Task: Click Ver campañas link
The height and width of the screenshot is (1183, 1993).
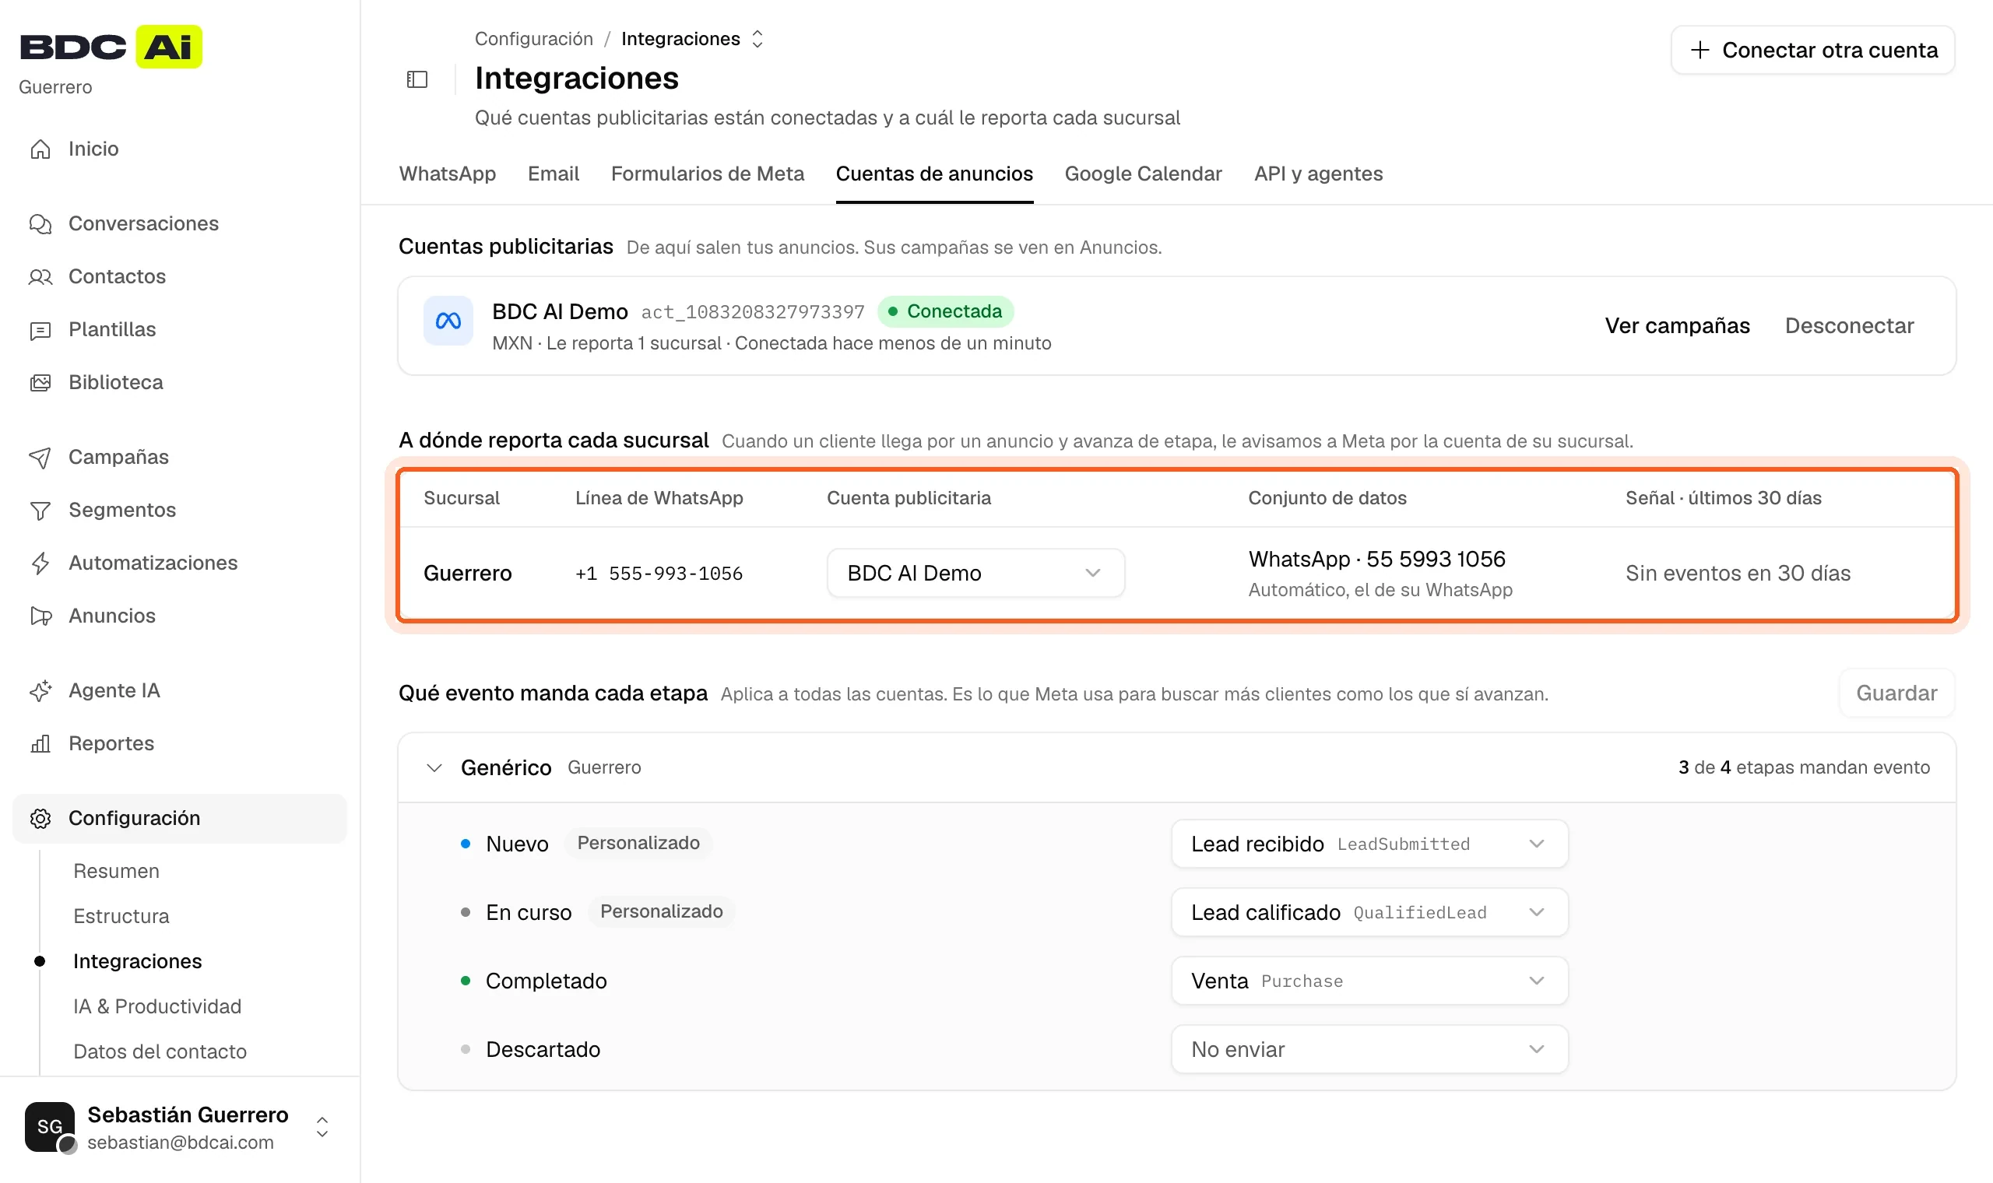Action: pos(1676,326)
